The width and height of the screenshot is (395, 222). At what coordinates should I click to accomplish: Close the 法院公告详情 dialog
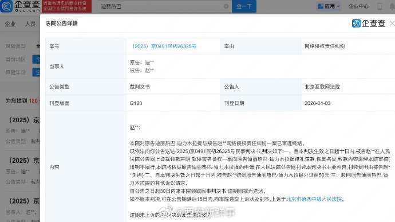392,24
